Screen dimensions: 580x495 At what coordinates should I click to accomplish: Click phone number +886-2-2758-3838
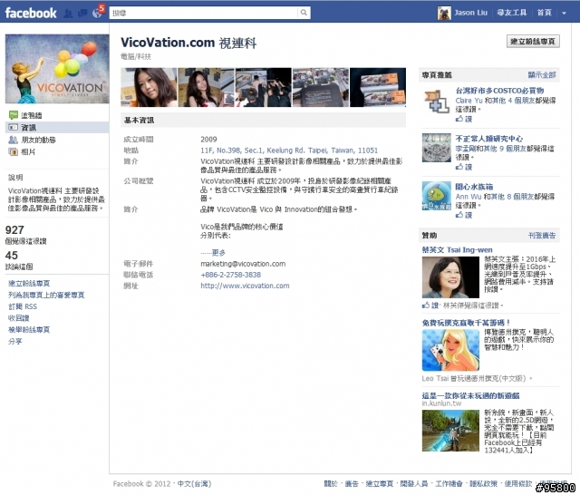(x=230, y=275)
